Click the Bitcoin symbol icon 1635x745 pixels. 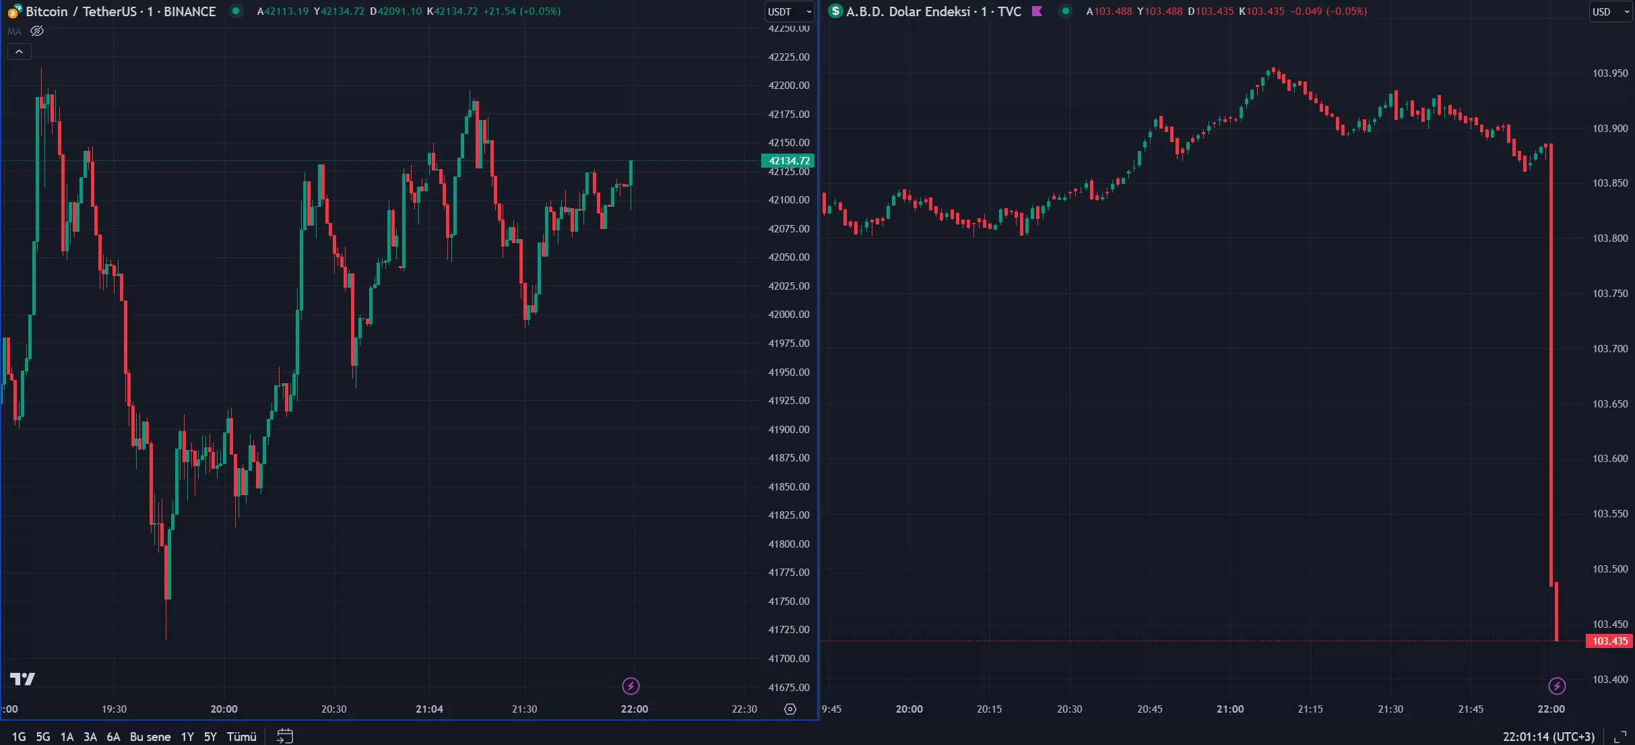(x=14, y=11)
